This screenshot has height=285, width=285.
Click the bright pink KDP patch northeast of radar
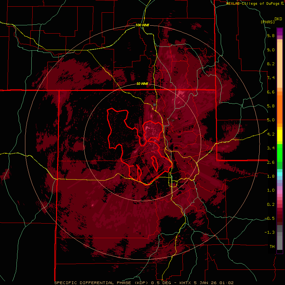pos(181,94)
